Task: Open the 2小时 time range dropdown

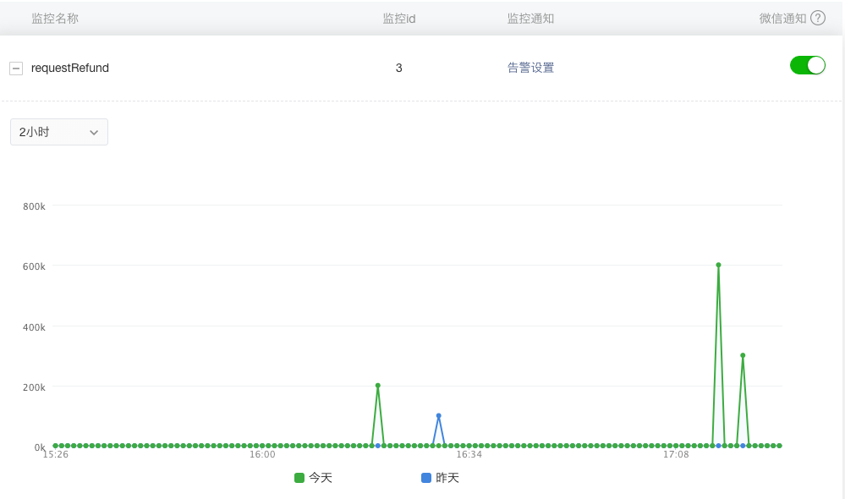Action: pyautogui.click(x=59, y=132)
